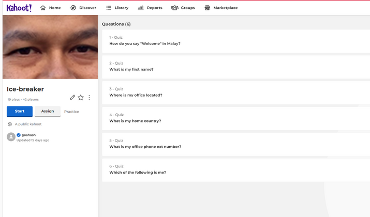Screen dimensions: 370x217
Task: Click the Home house icon
Action: point(43,8)
